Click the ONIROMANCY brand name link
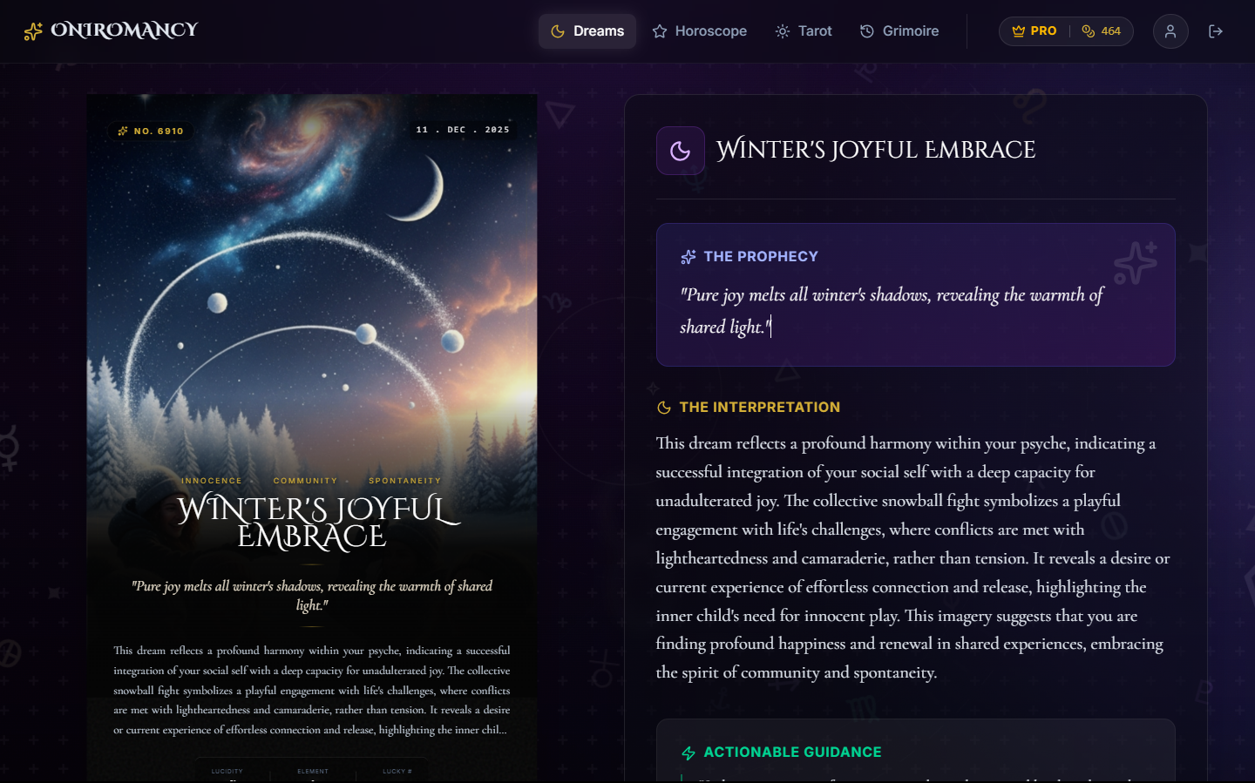 click(125, 30)
